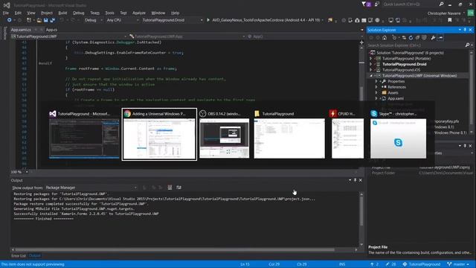Switch to the App.cs editor tab
Screen dimensions: 476x268
[x=51, y=30]
